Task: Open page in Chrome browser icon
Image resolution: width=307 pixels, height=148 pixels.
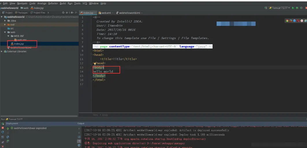Action: point(287,21)
